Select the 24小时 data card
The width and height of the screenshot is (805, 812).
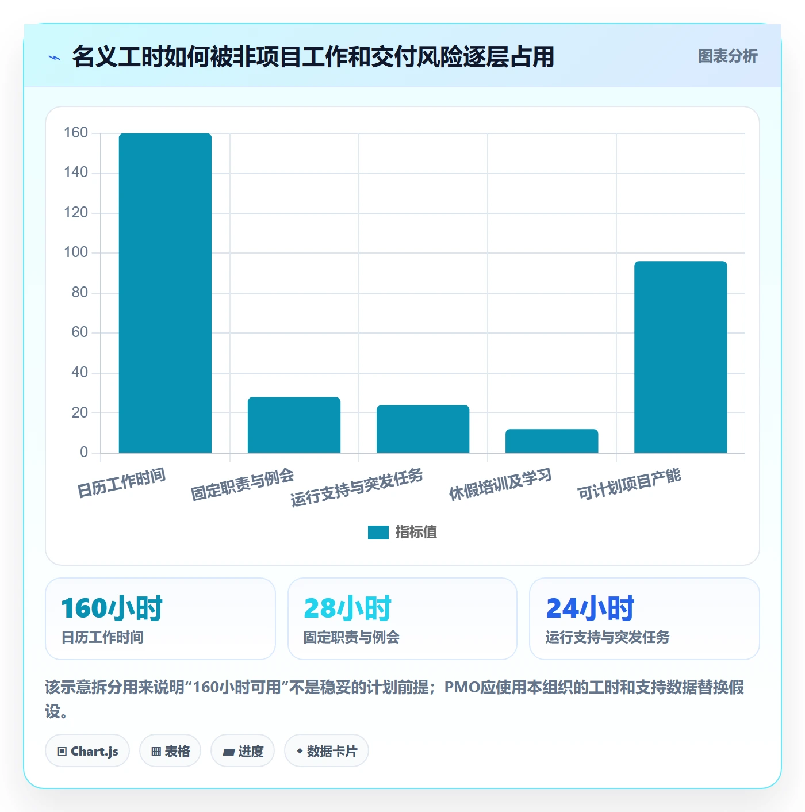coord(645,619)
